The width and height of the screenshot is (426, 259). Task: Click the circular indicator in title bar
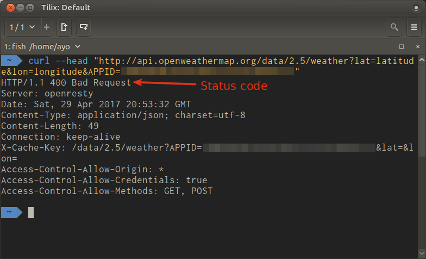pyautogui.click(x=416, y=8)
